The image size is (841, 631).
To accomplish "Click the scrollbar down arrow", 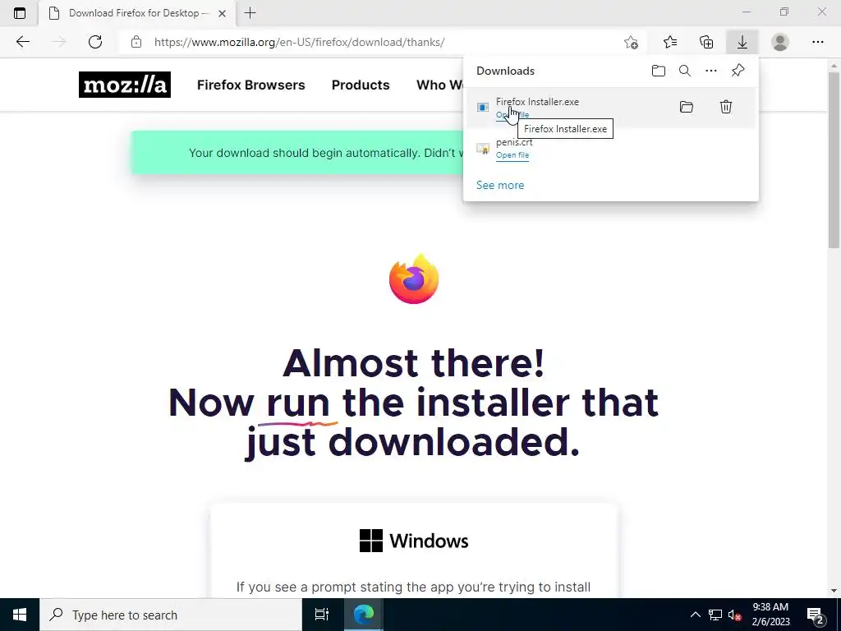I will point(834,592).
